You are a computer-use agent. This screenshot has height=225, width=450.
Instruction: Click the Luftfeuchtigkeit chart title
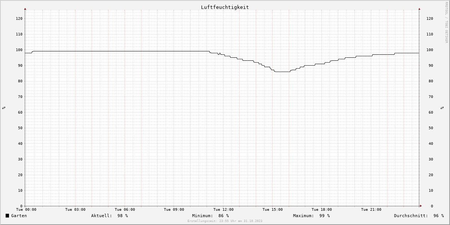[x=225, y=7]
